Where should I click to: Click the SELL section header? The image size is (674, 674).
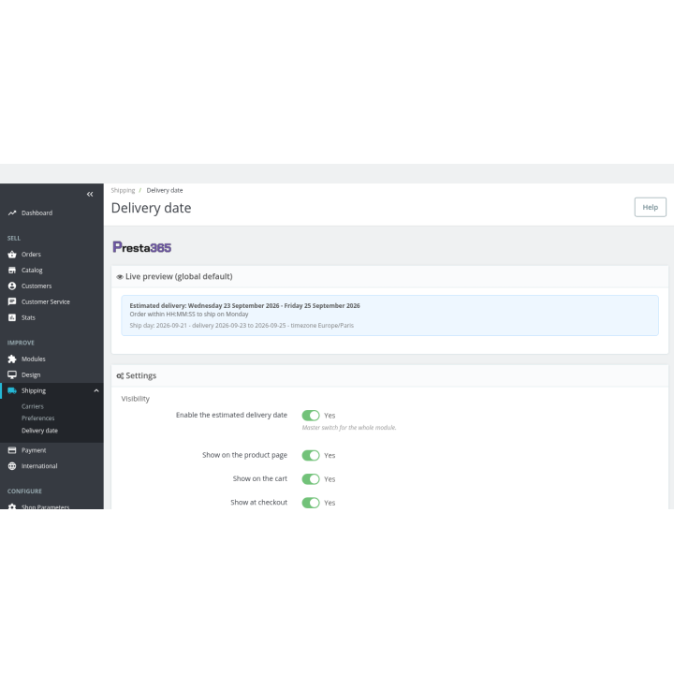click(x=14, y=238)
